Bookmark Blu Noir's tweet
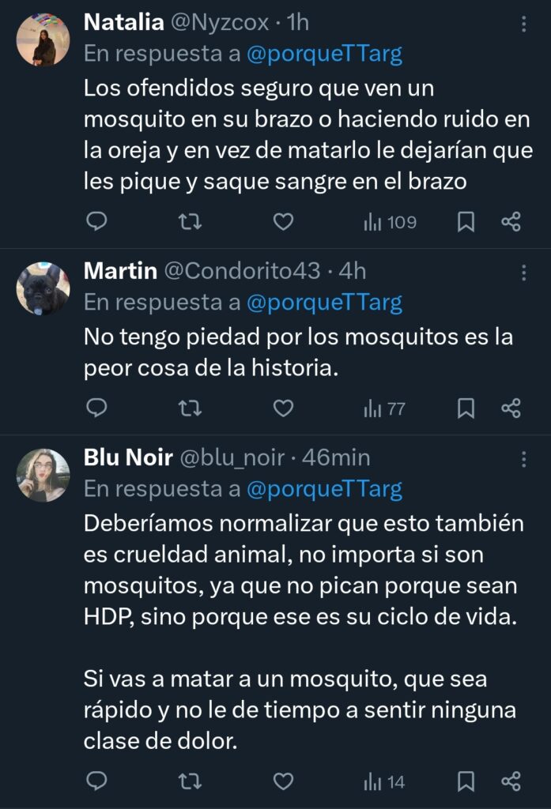The width and height of the screenshot is (551, 809). click(466, 781)
